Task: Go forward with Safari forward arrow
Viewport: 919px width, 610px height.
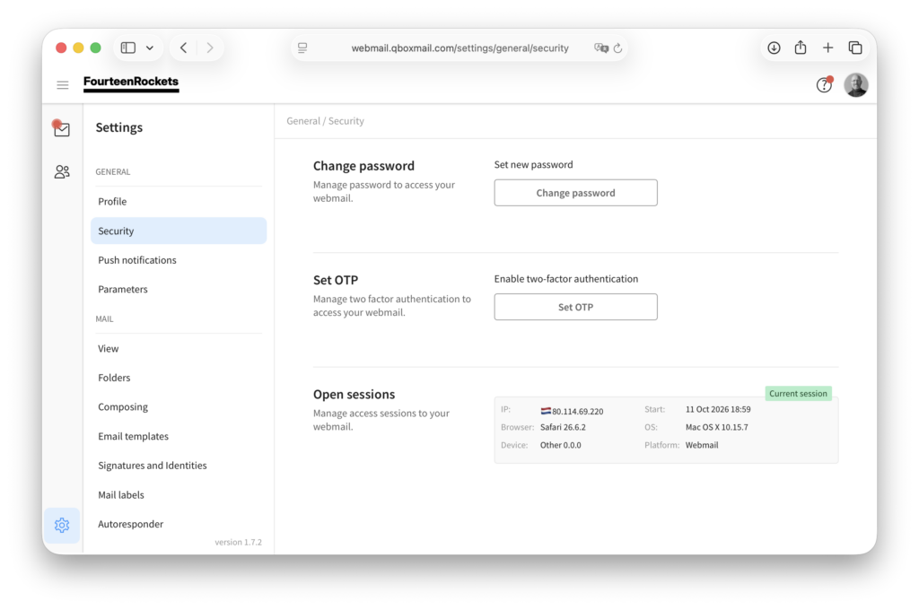Action: pos(209,48)
